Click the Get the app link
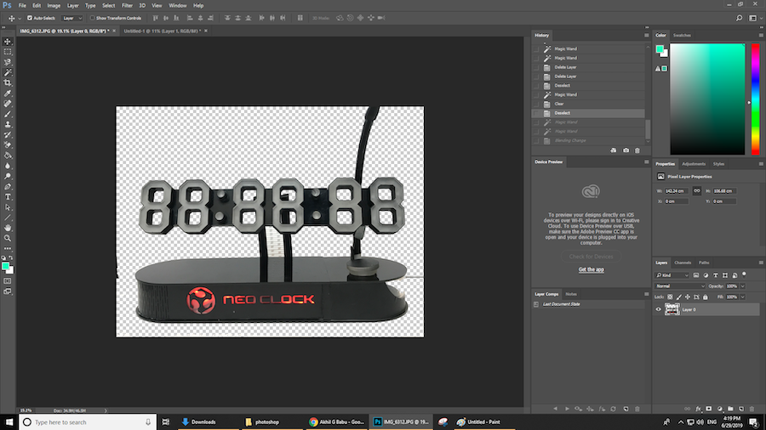766x430 pixels. coord(592,269)
